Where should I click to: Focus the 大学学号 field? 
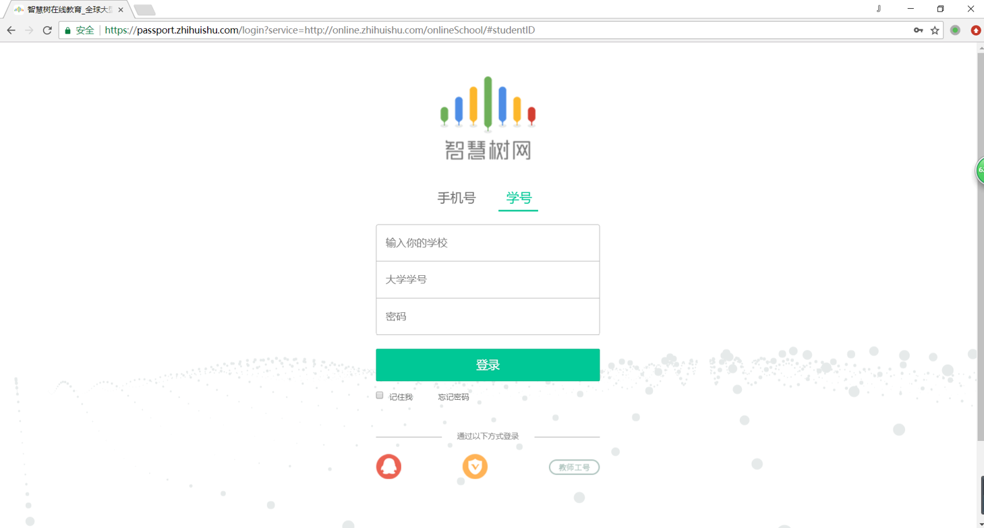point(488,280)
